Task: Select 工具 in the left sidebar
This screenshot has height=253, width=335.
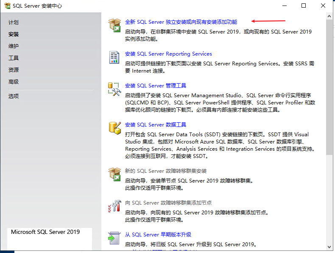Action: tap(14, 58)
